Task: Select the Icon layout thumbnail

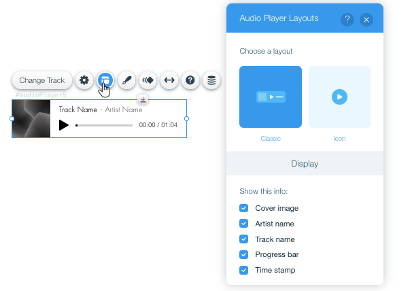Action: pos(339,97)
